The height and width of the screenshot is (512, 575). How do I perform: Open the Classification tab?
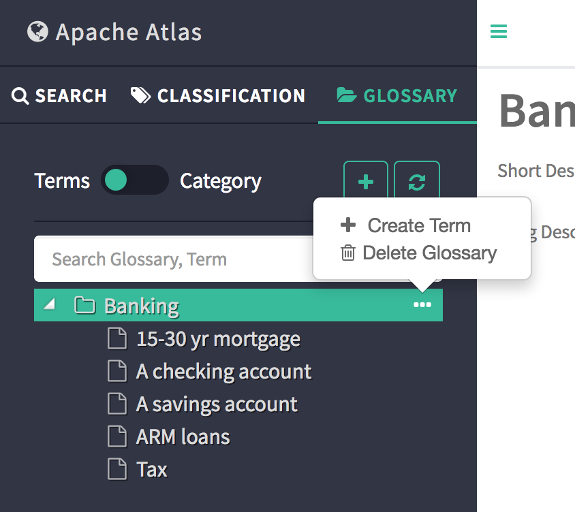pos(218,96)
